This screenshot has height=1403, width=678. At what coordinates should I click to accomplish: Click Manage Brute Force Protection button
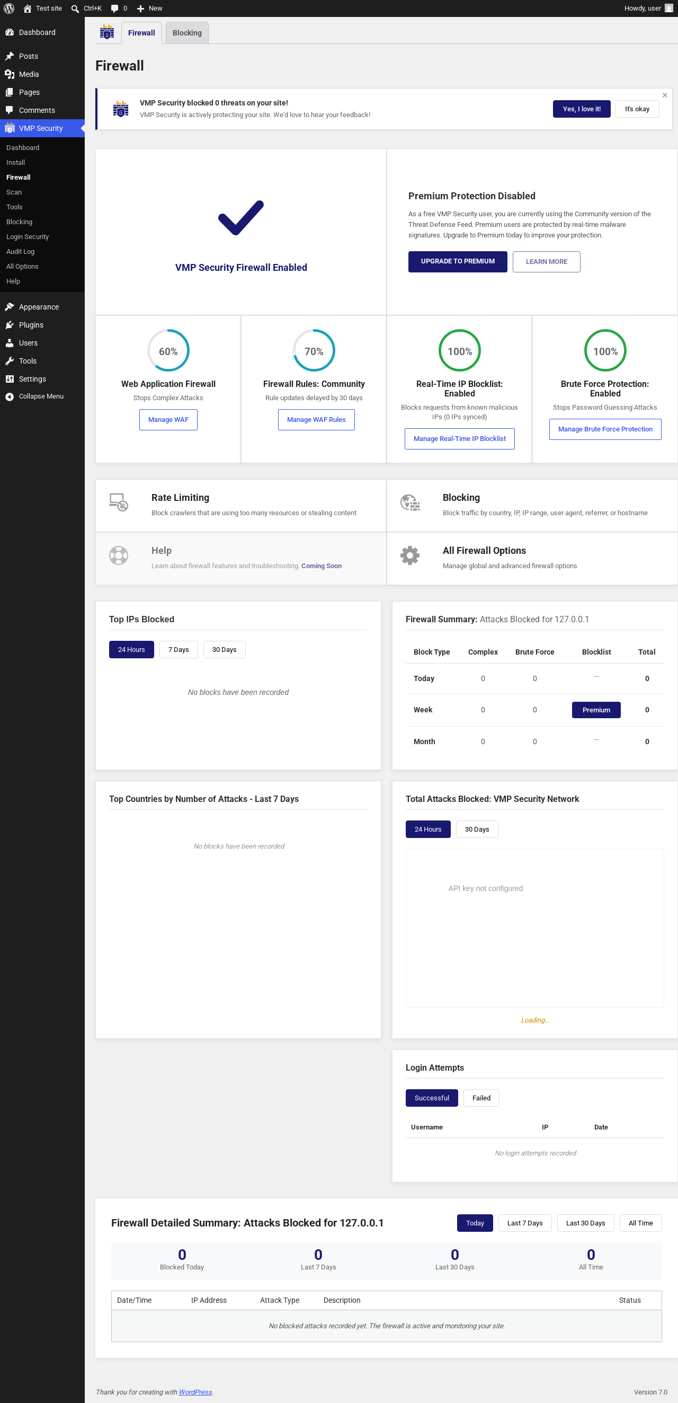coord(605,429)
